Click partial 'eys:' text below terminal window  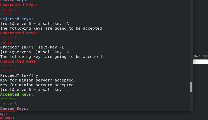3,114
